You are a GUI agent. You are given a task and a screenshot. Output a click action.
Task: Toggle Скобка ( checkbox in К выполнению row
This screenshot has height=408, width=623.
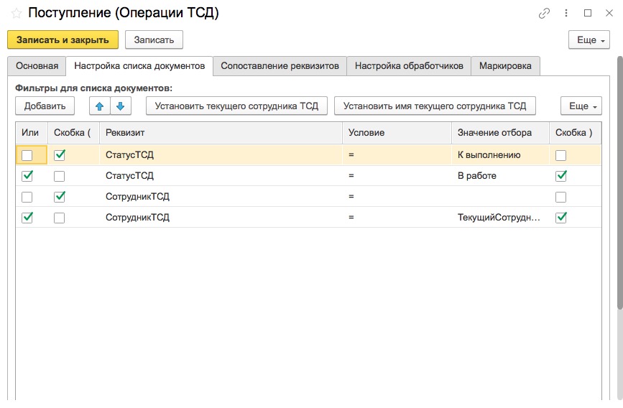59,155
